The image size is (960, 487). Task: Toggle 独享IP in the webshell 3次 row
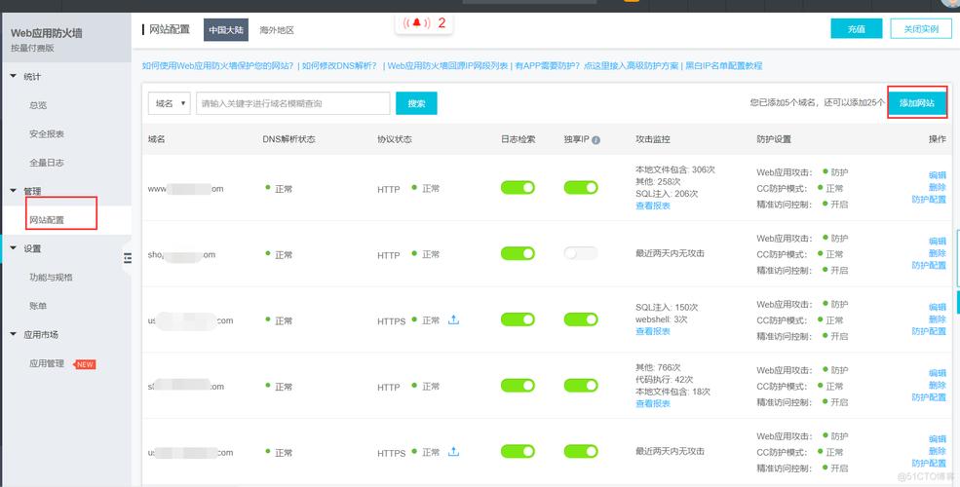(581, 319)
